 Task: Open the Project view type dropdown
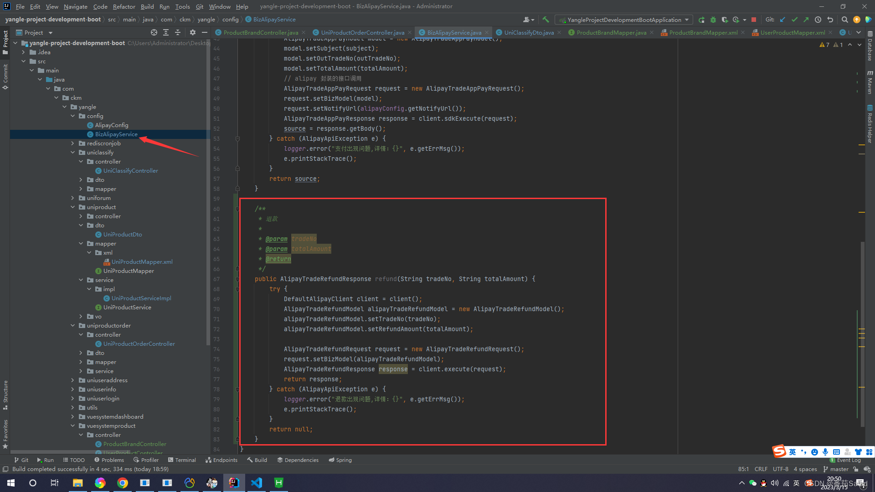34,32
